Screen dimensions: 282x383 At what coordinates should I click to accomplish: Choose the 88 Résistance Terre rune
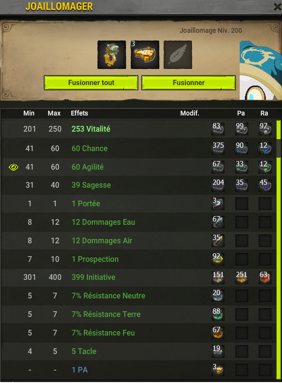coord(218,314)
